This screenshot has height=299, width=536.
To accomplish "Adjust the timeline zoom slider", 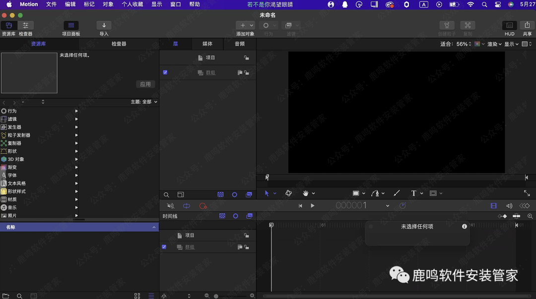I will pos(216,296).
